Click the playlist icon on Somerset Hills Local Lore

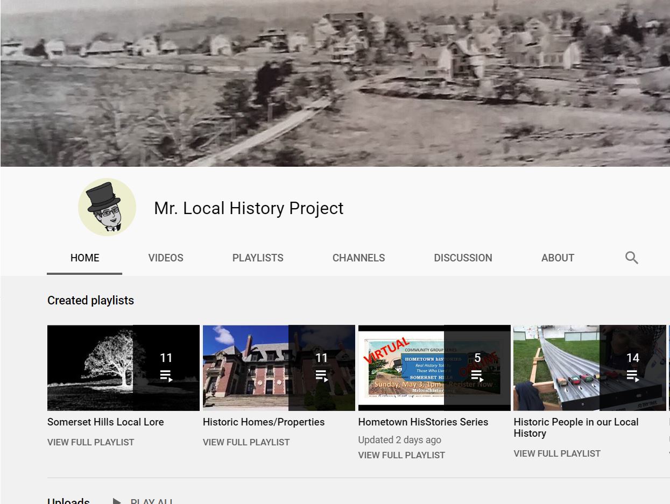coord(165,373)
